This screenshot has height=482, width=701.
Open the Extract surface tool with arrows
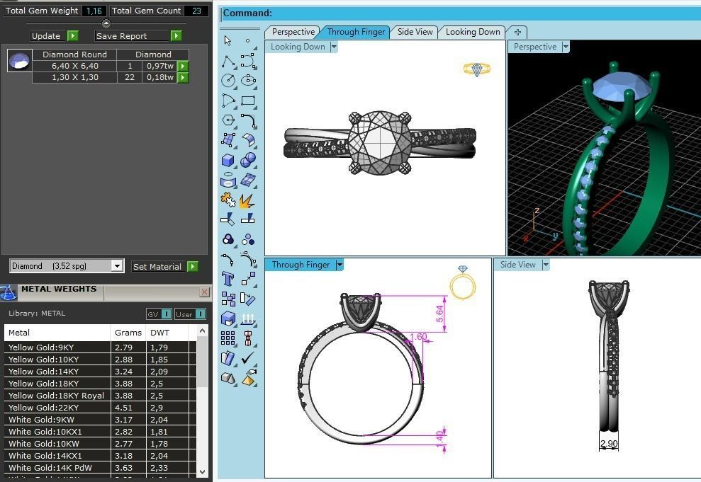tap(247, 319)
